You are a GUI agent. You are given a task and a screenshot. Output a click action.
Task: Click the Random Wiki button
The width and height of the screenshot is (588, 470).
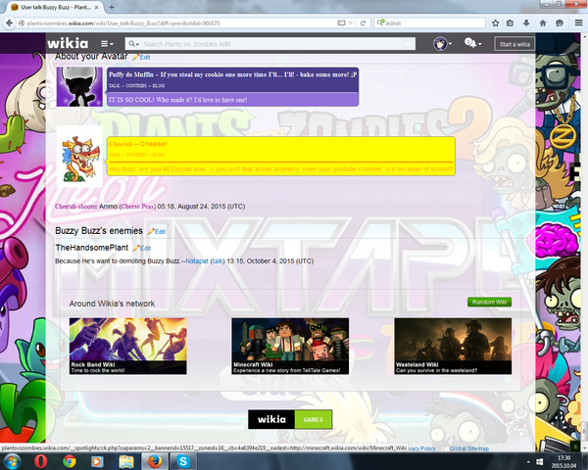pos(489,303)
